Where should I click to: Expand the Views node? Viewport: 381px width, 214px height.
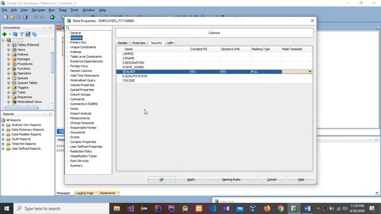coord(8,49)
